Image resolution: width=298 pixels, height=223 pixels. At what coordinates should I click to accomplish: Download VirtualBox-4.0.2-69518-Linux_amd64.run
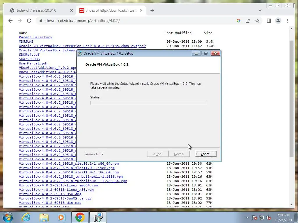point(58,185)
